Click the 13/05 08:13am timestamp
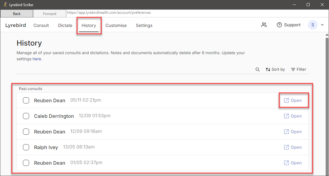 [79, 147]
